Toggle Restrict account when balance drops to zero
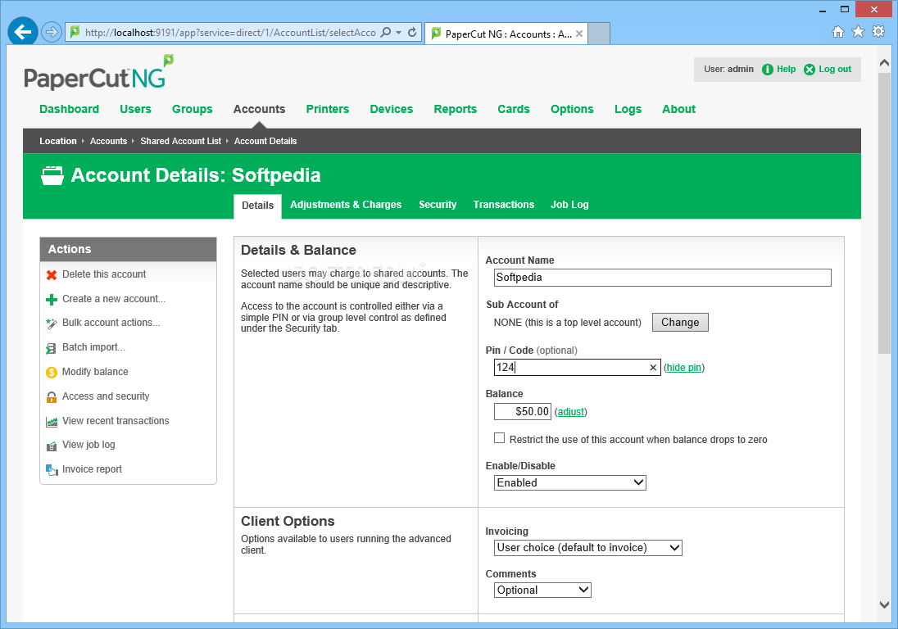 click(500, 438)
